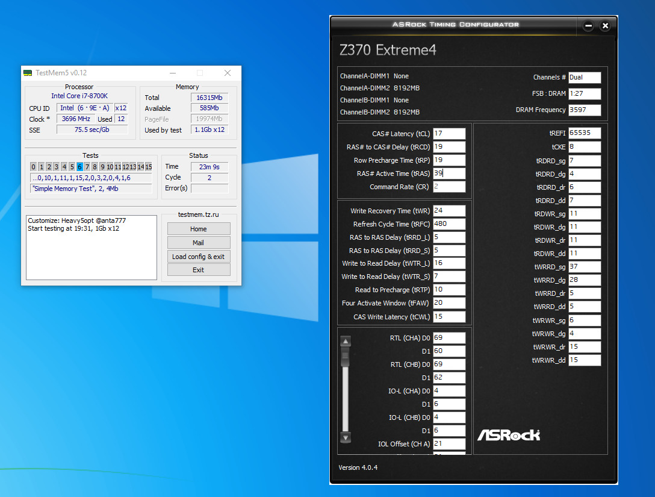Click the tWRWR_sg value field
655x497 pixels.
pos(585,320)
